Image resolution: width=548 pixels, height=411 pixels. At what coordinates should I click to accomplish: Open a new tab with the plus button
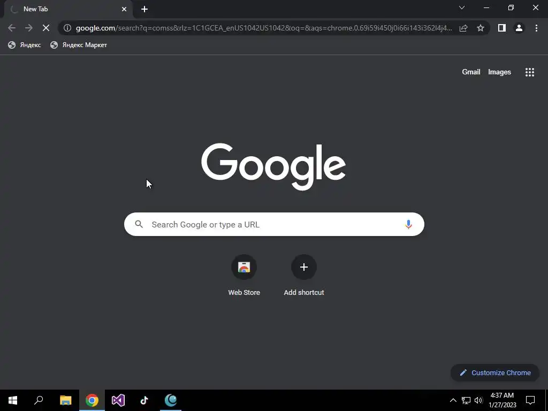pos(144,9)
